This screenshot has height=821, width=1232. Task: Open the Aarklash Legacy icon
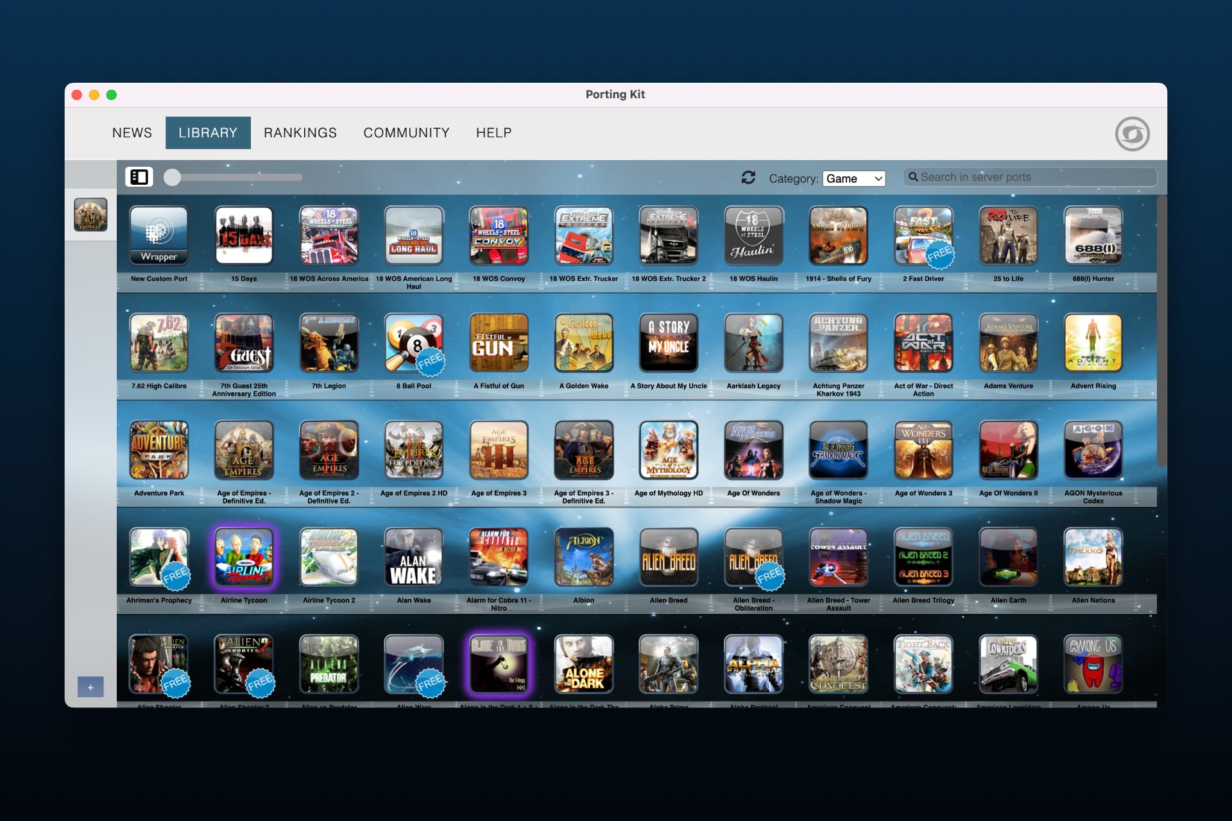753,343
